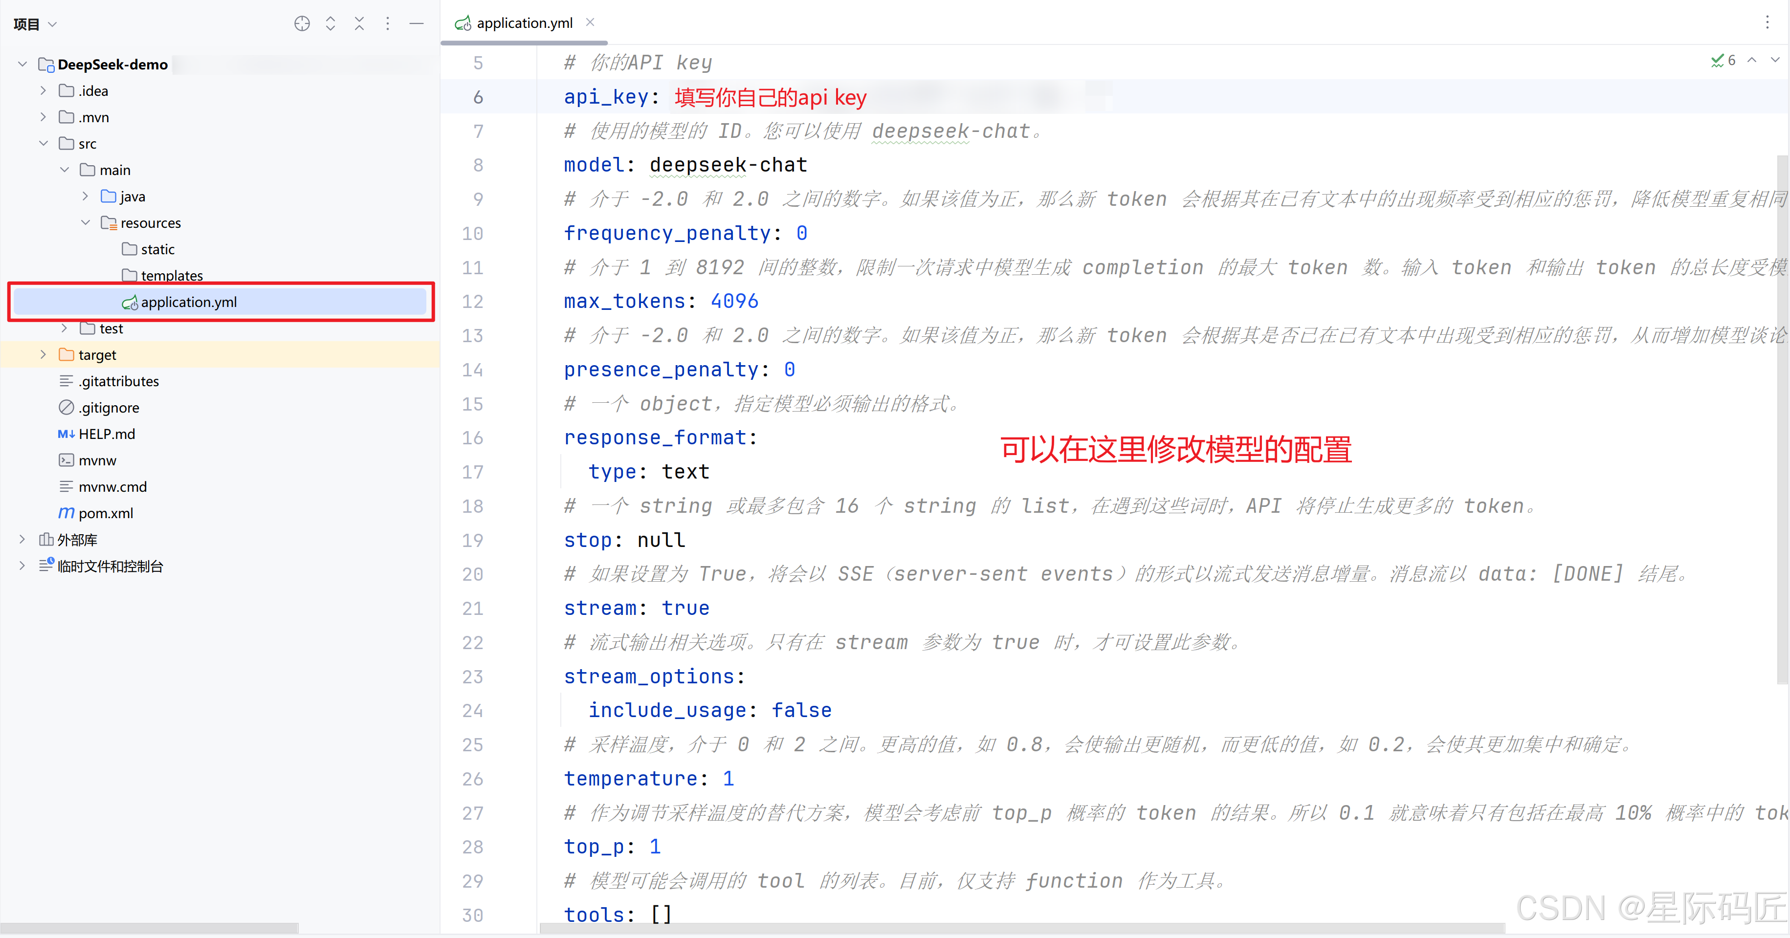Open project panel options three-dot menu
The width and height of the screenshot is (1790, 938).
coord(388,23)
